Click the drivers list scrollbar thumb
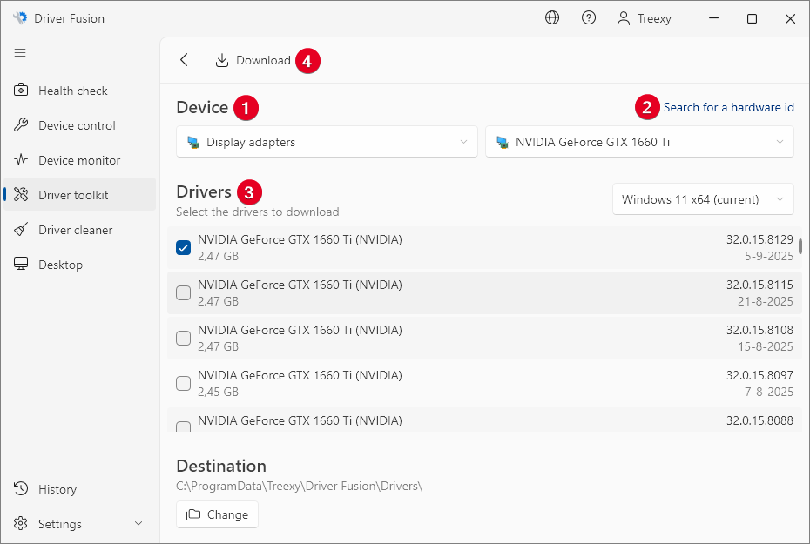810x544 pixels. (800, 246)
